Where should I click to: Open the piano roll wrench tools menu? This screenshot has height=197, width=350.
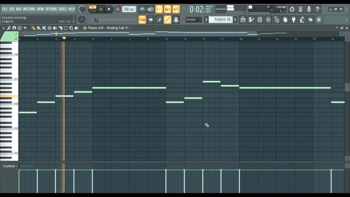9,28
